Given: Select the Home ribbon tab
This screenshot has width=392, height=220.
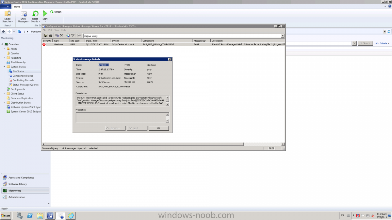Looking at the screenshot, I should (17, 7).
